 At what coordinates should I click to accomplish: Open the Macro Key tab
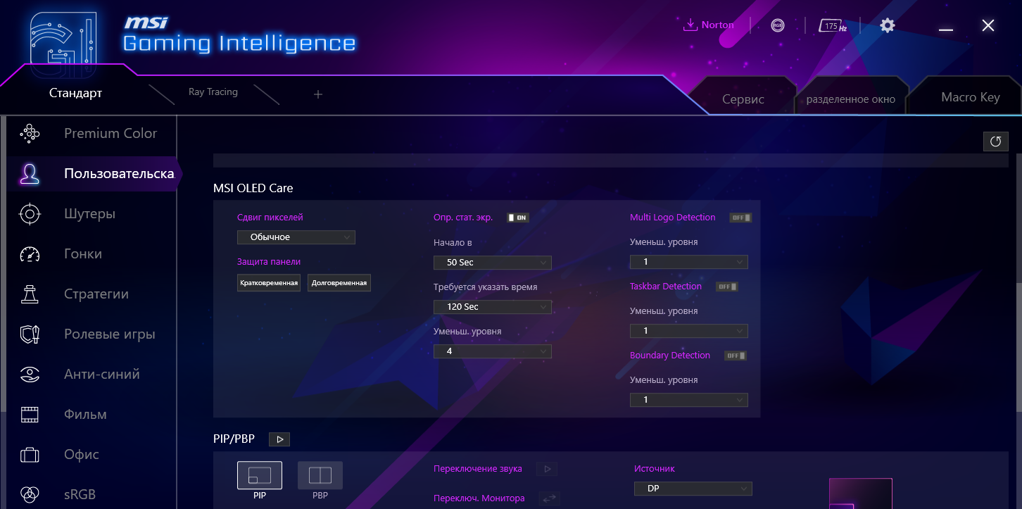click(971, 97)
